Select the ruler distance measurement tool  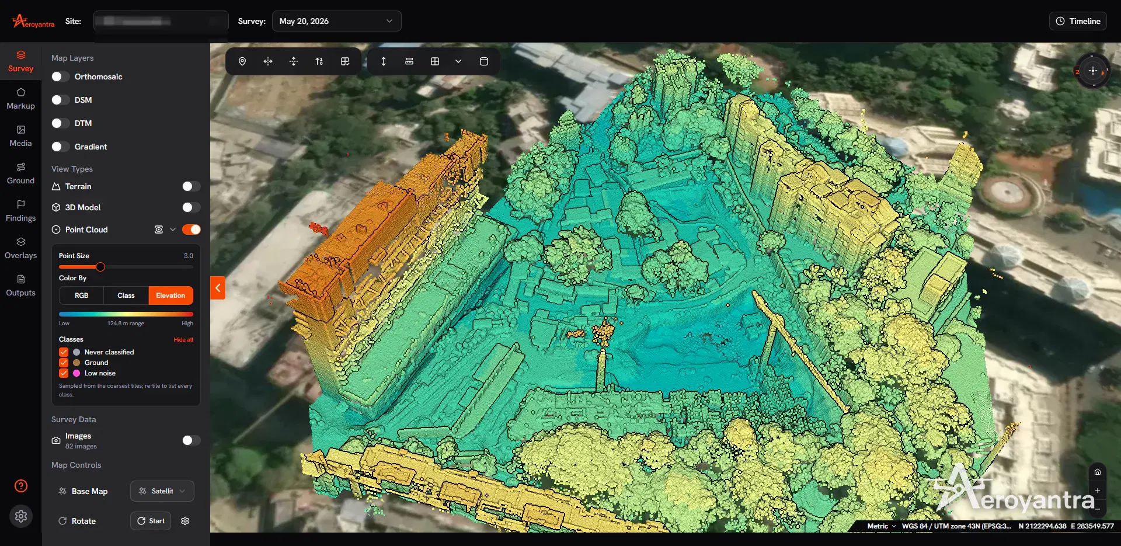click(409, 61)
